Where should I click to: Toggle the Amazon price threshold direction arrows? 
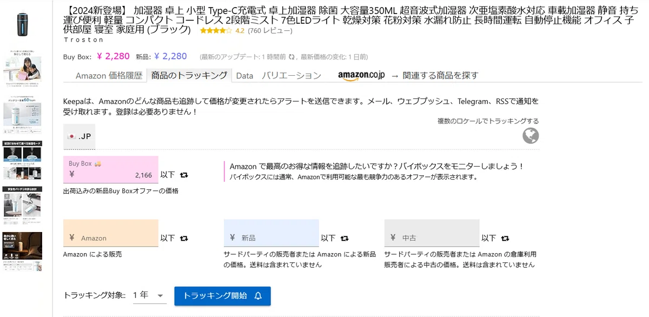click(184, 238)
